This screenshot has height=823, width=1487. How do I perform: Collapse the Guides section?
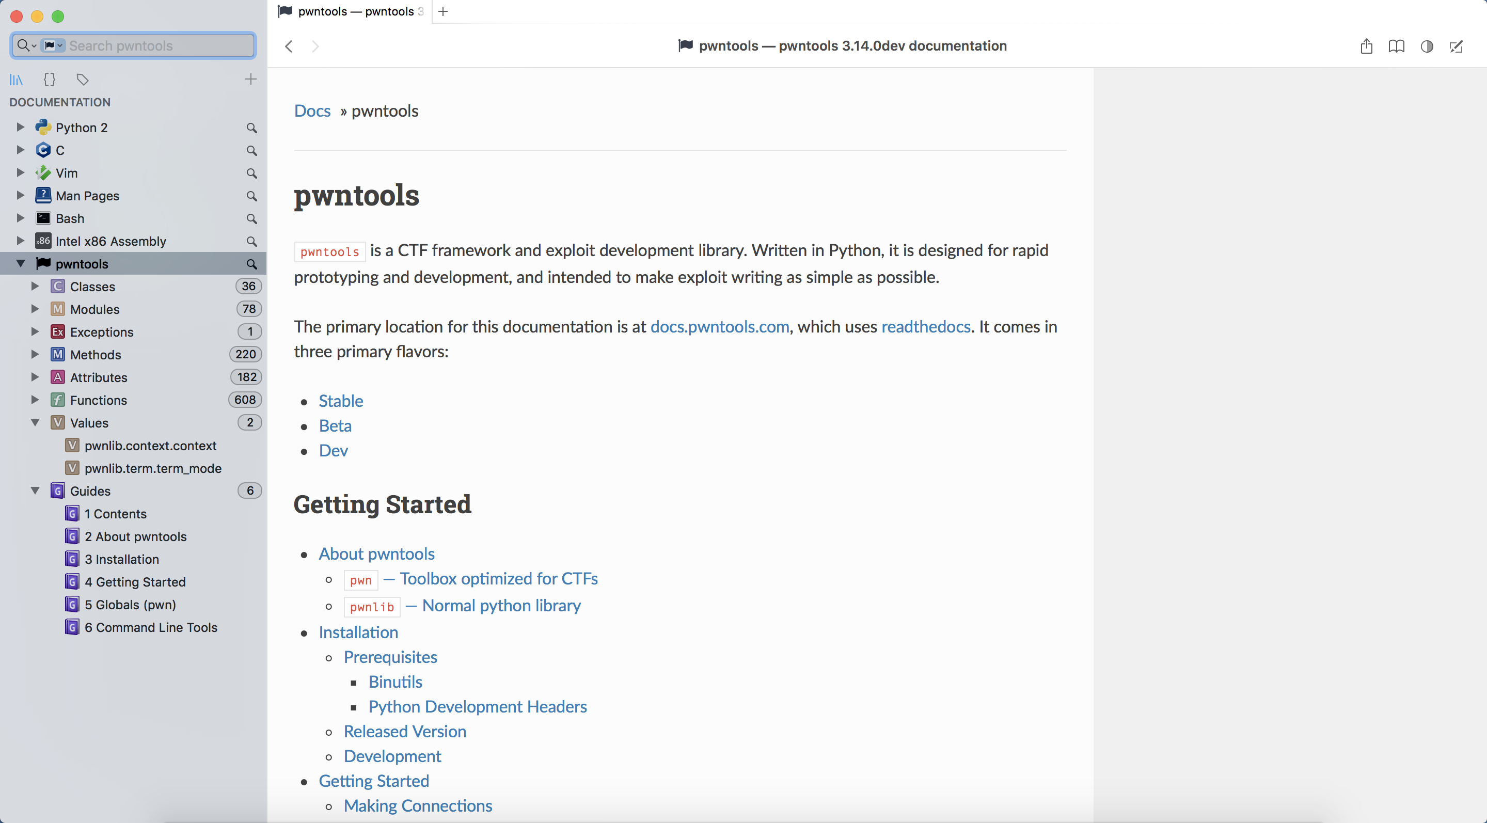36,489
